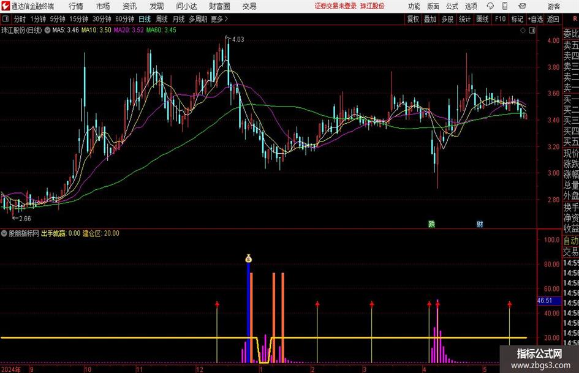Click the 叠加 overlay button

(x=430, y=19)
